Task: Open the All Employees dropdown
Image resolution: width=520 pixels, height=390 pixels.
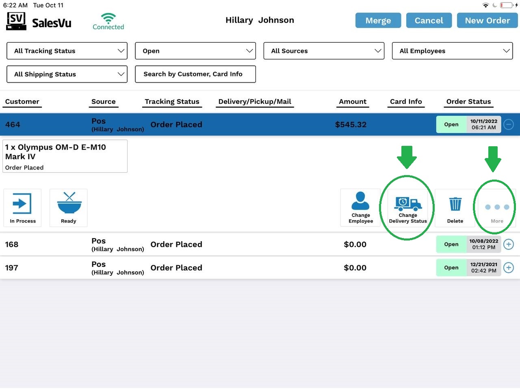Action: (452, 51)
